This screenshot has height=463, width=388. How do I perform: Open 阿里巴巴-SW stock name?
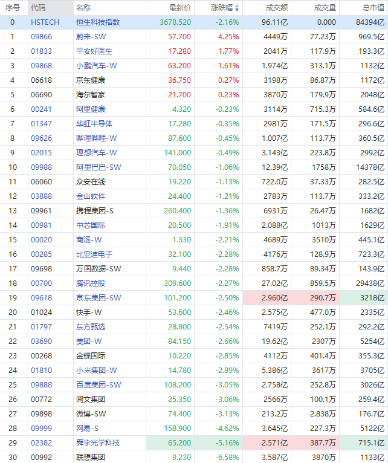tap(99, 167)
